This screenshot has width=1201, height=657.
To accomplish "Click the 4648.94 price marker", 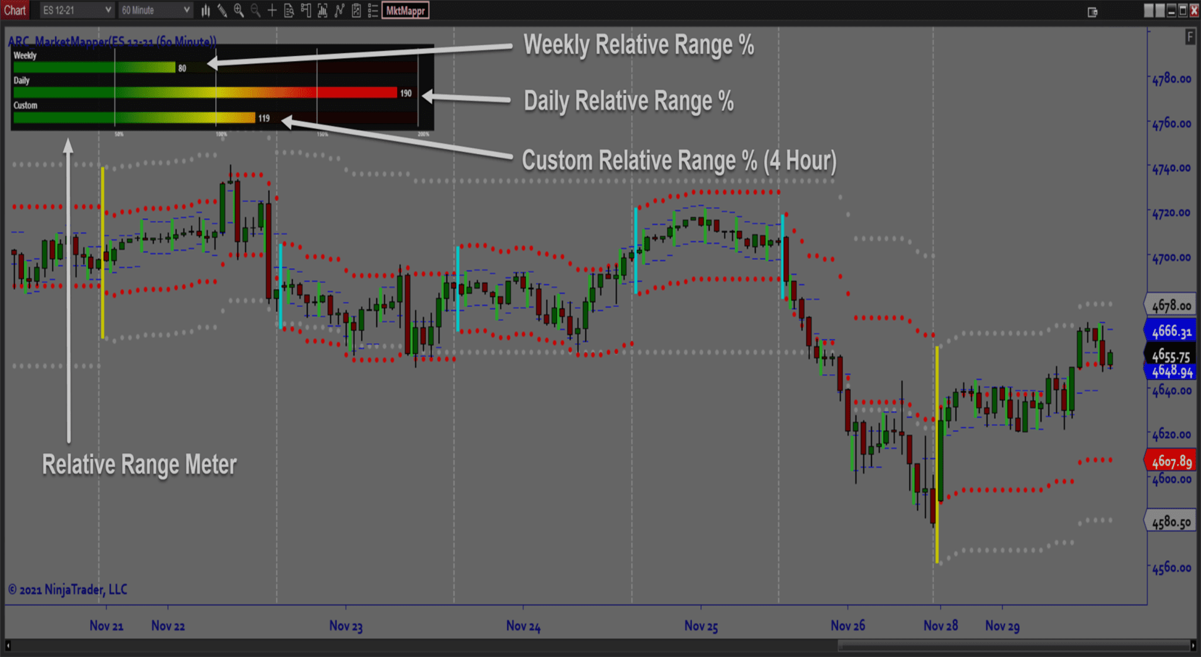I will pyautogui.click(x=1171, y=371).
